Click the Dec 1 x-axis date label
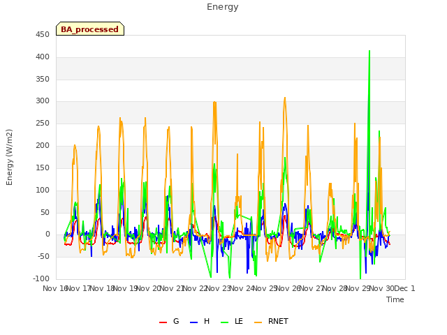The image size is (447, 335). pyautogui.click(x=405, y=288)
